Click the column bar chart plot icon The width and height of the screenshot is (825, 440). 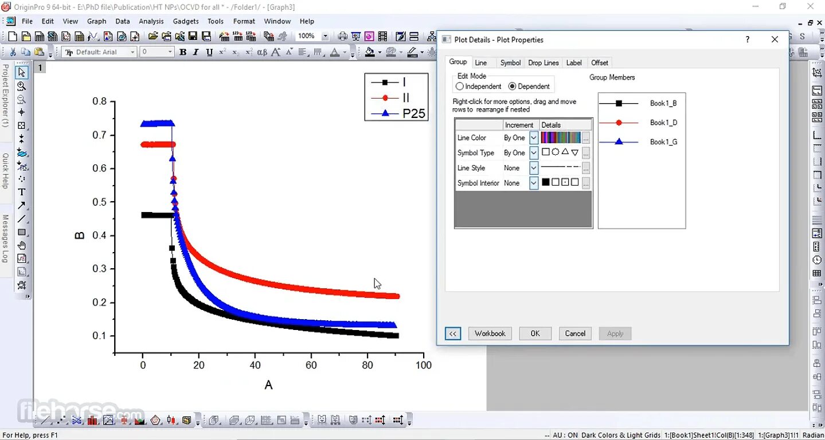[93, 421]
